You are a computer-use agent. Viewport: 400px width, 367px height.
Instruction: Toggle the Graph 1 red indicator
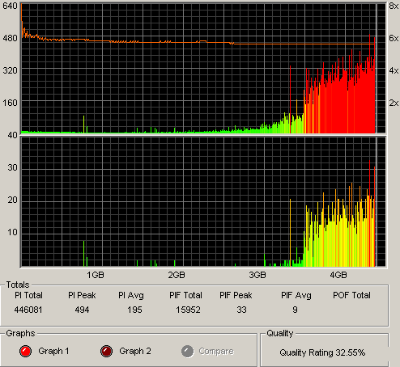(x=26, y=352)
